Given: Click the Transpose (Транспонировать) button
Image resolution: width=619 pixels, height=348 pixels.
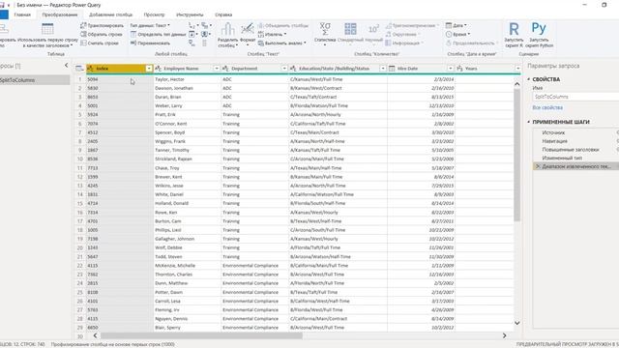Looking at the screenshot, I should (x=102, y=25).
